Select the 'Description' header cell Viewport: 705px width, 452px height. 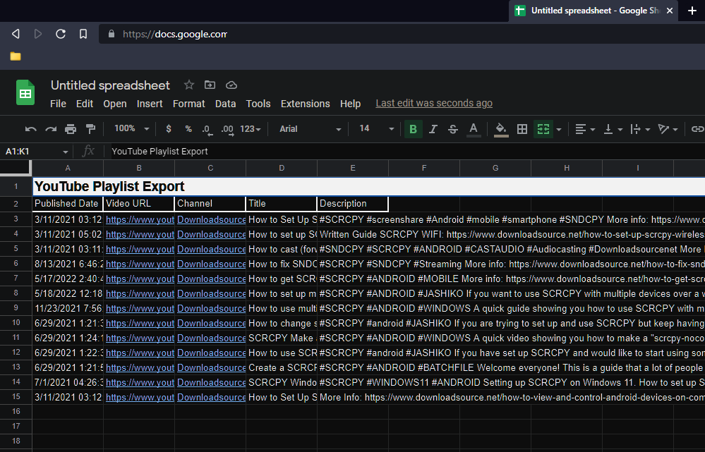pos(353,204)
